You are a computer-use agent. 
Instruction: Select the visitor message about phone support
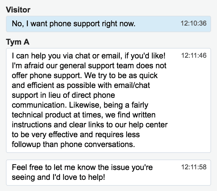108,24
